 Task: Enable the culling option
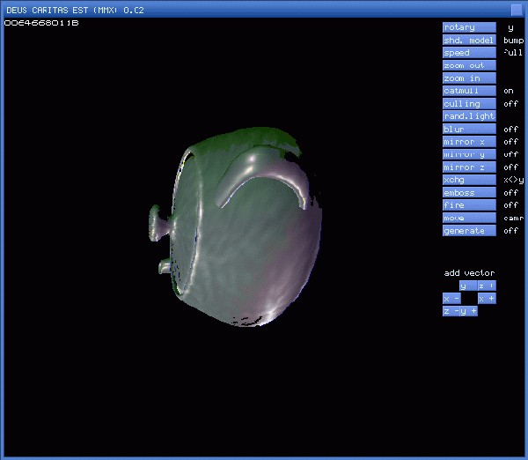click(x=469, y=104)
